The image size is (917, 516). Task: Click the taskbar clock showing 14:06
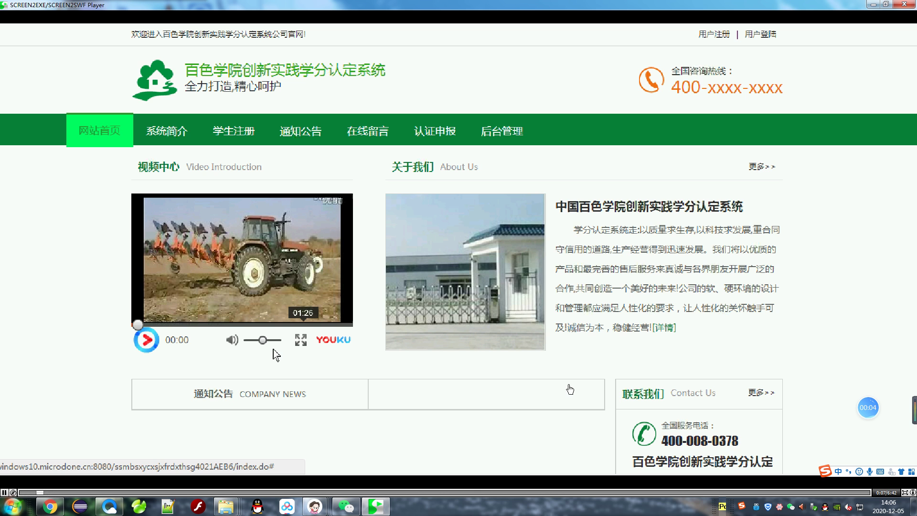tap(888, 506)
